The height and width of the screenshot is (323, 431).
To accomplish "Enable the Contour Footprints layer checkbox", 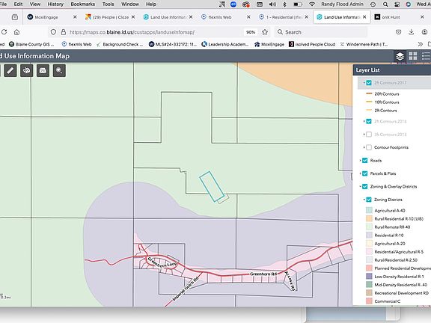I will point(369,147).
